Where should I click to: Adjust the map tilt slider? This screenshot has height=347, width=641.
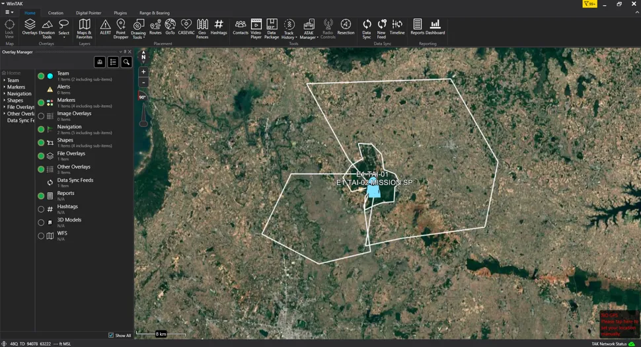143,115
